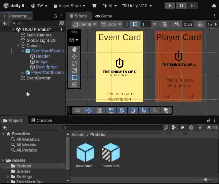Open the Hierarchy panel options menu
219x184 pixels.
61,16
